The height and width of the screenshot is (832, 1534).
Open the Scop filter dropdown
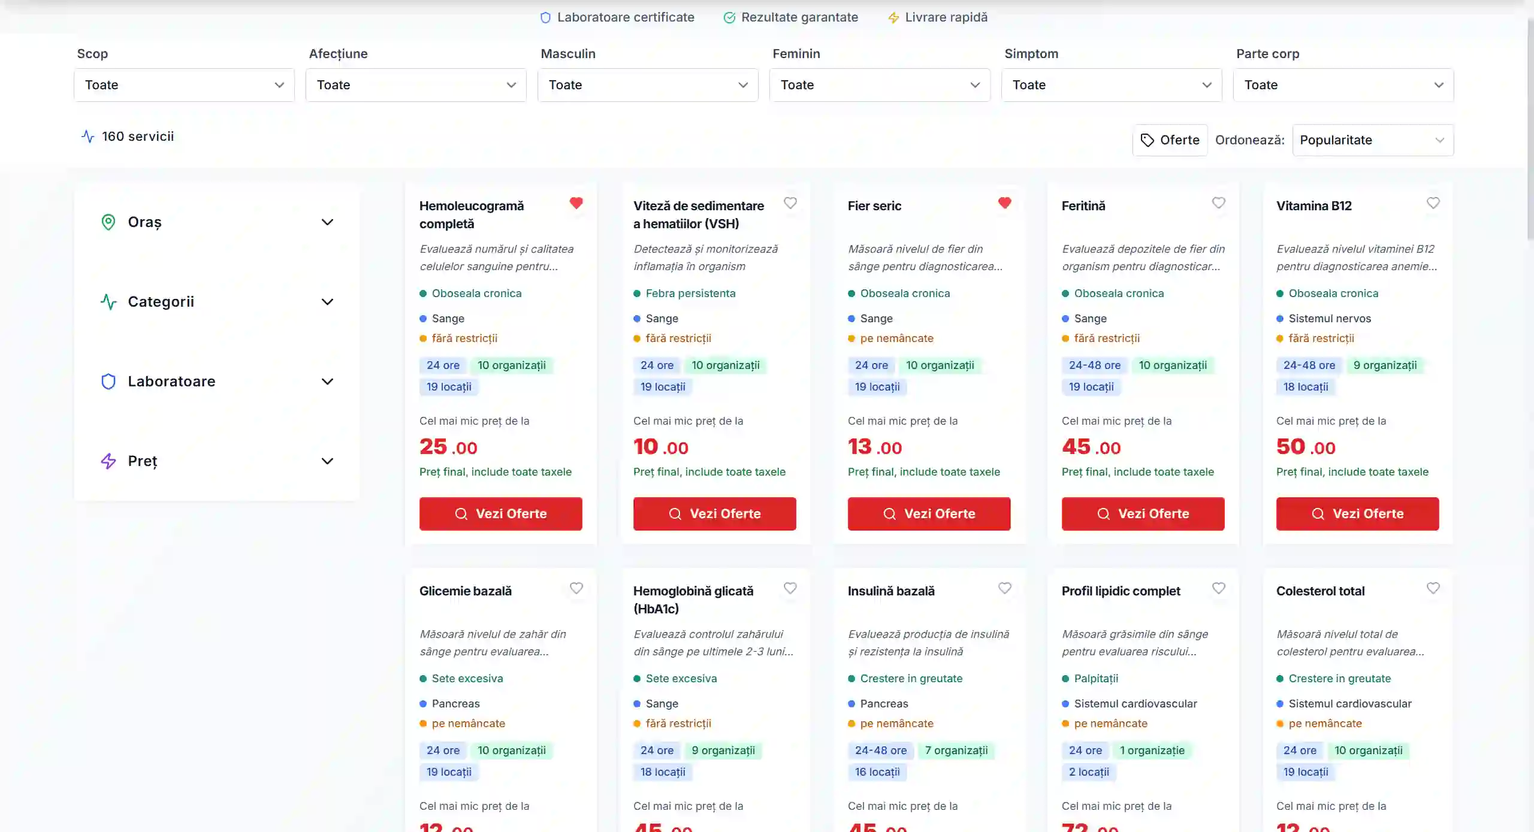(x=184, y=85)
